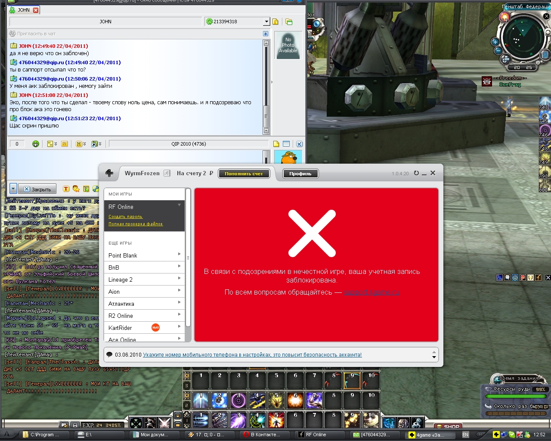
Task: Select BnB in games list
Action: [x=144, y=267]
